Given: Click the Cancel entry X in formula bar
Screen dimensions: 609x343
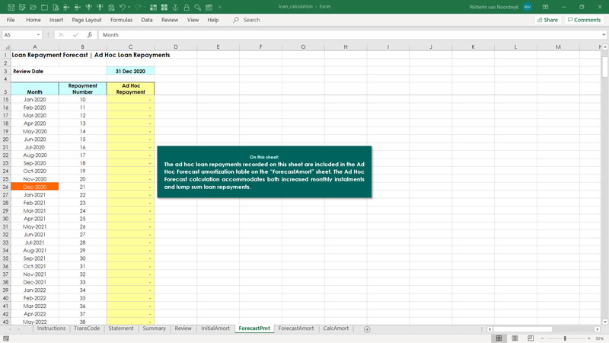Looking at the screenshot, I should 61,34.
